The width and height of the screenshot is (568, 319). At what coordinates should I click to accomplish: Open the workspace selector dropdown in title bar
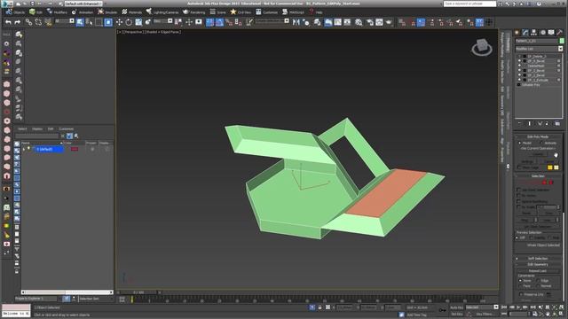83,4
